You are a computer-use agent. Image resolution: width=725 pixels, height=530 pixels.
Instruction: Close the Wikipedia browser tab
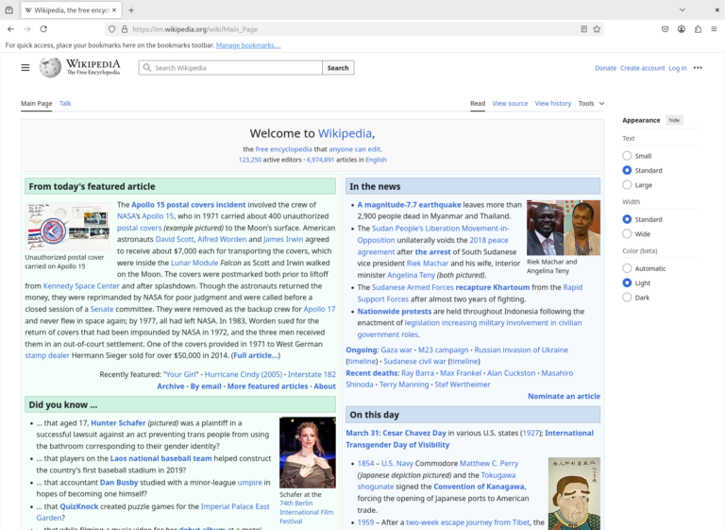pos(114,10)
